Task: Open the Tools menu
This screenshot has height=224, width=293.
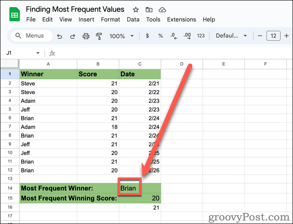Action: (153, 19)
